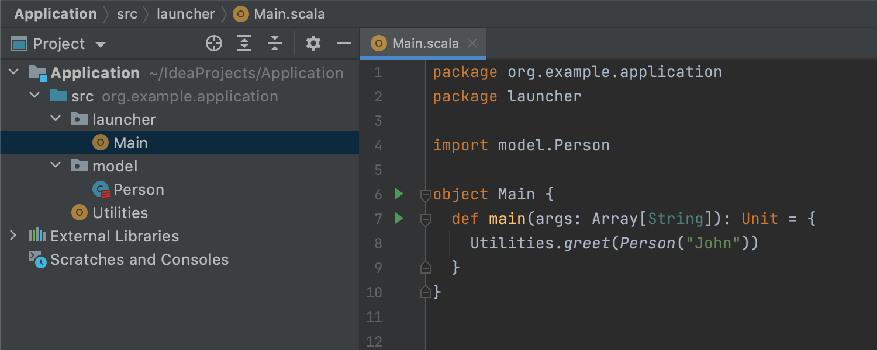Image resolution: width=877 pixels, height=350 pixels.
Task: Collapse the Application root node
Action: pos(13,72)
